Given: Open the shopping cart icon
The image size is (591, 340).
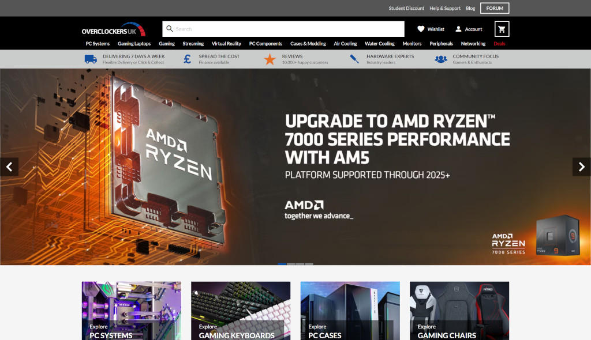Looking at the screenshot, I should click(502, 29).
